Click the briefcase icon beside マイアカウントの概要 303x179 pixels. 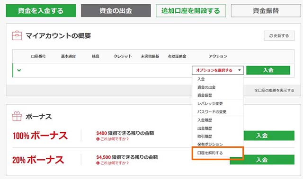click(17, 35)
